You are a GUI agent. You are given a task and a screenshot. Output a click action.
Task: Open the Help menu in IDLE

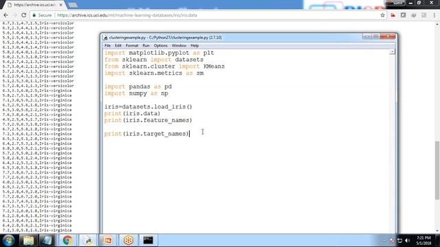click(x=195, y=45)
